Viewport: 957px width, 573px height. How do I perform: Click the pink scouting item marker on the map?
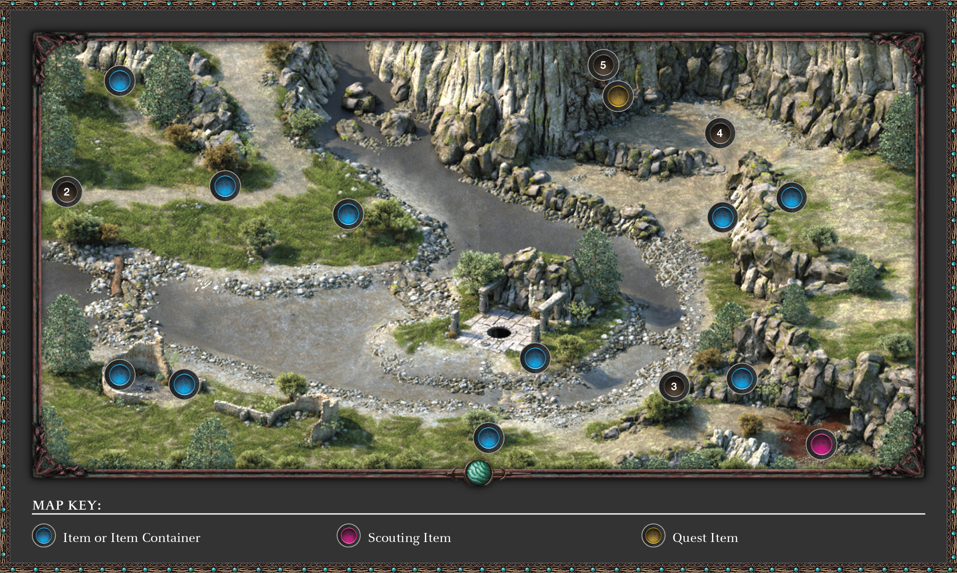pyautogui.click(x=821, y=444)
